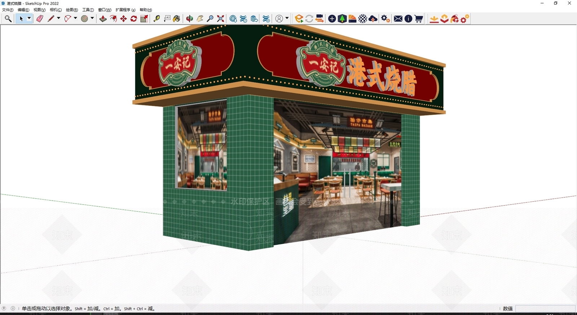
Task: Select the red Rotate tool
Action: click(134, 19)
